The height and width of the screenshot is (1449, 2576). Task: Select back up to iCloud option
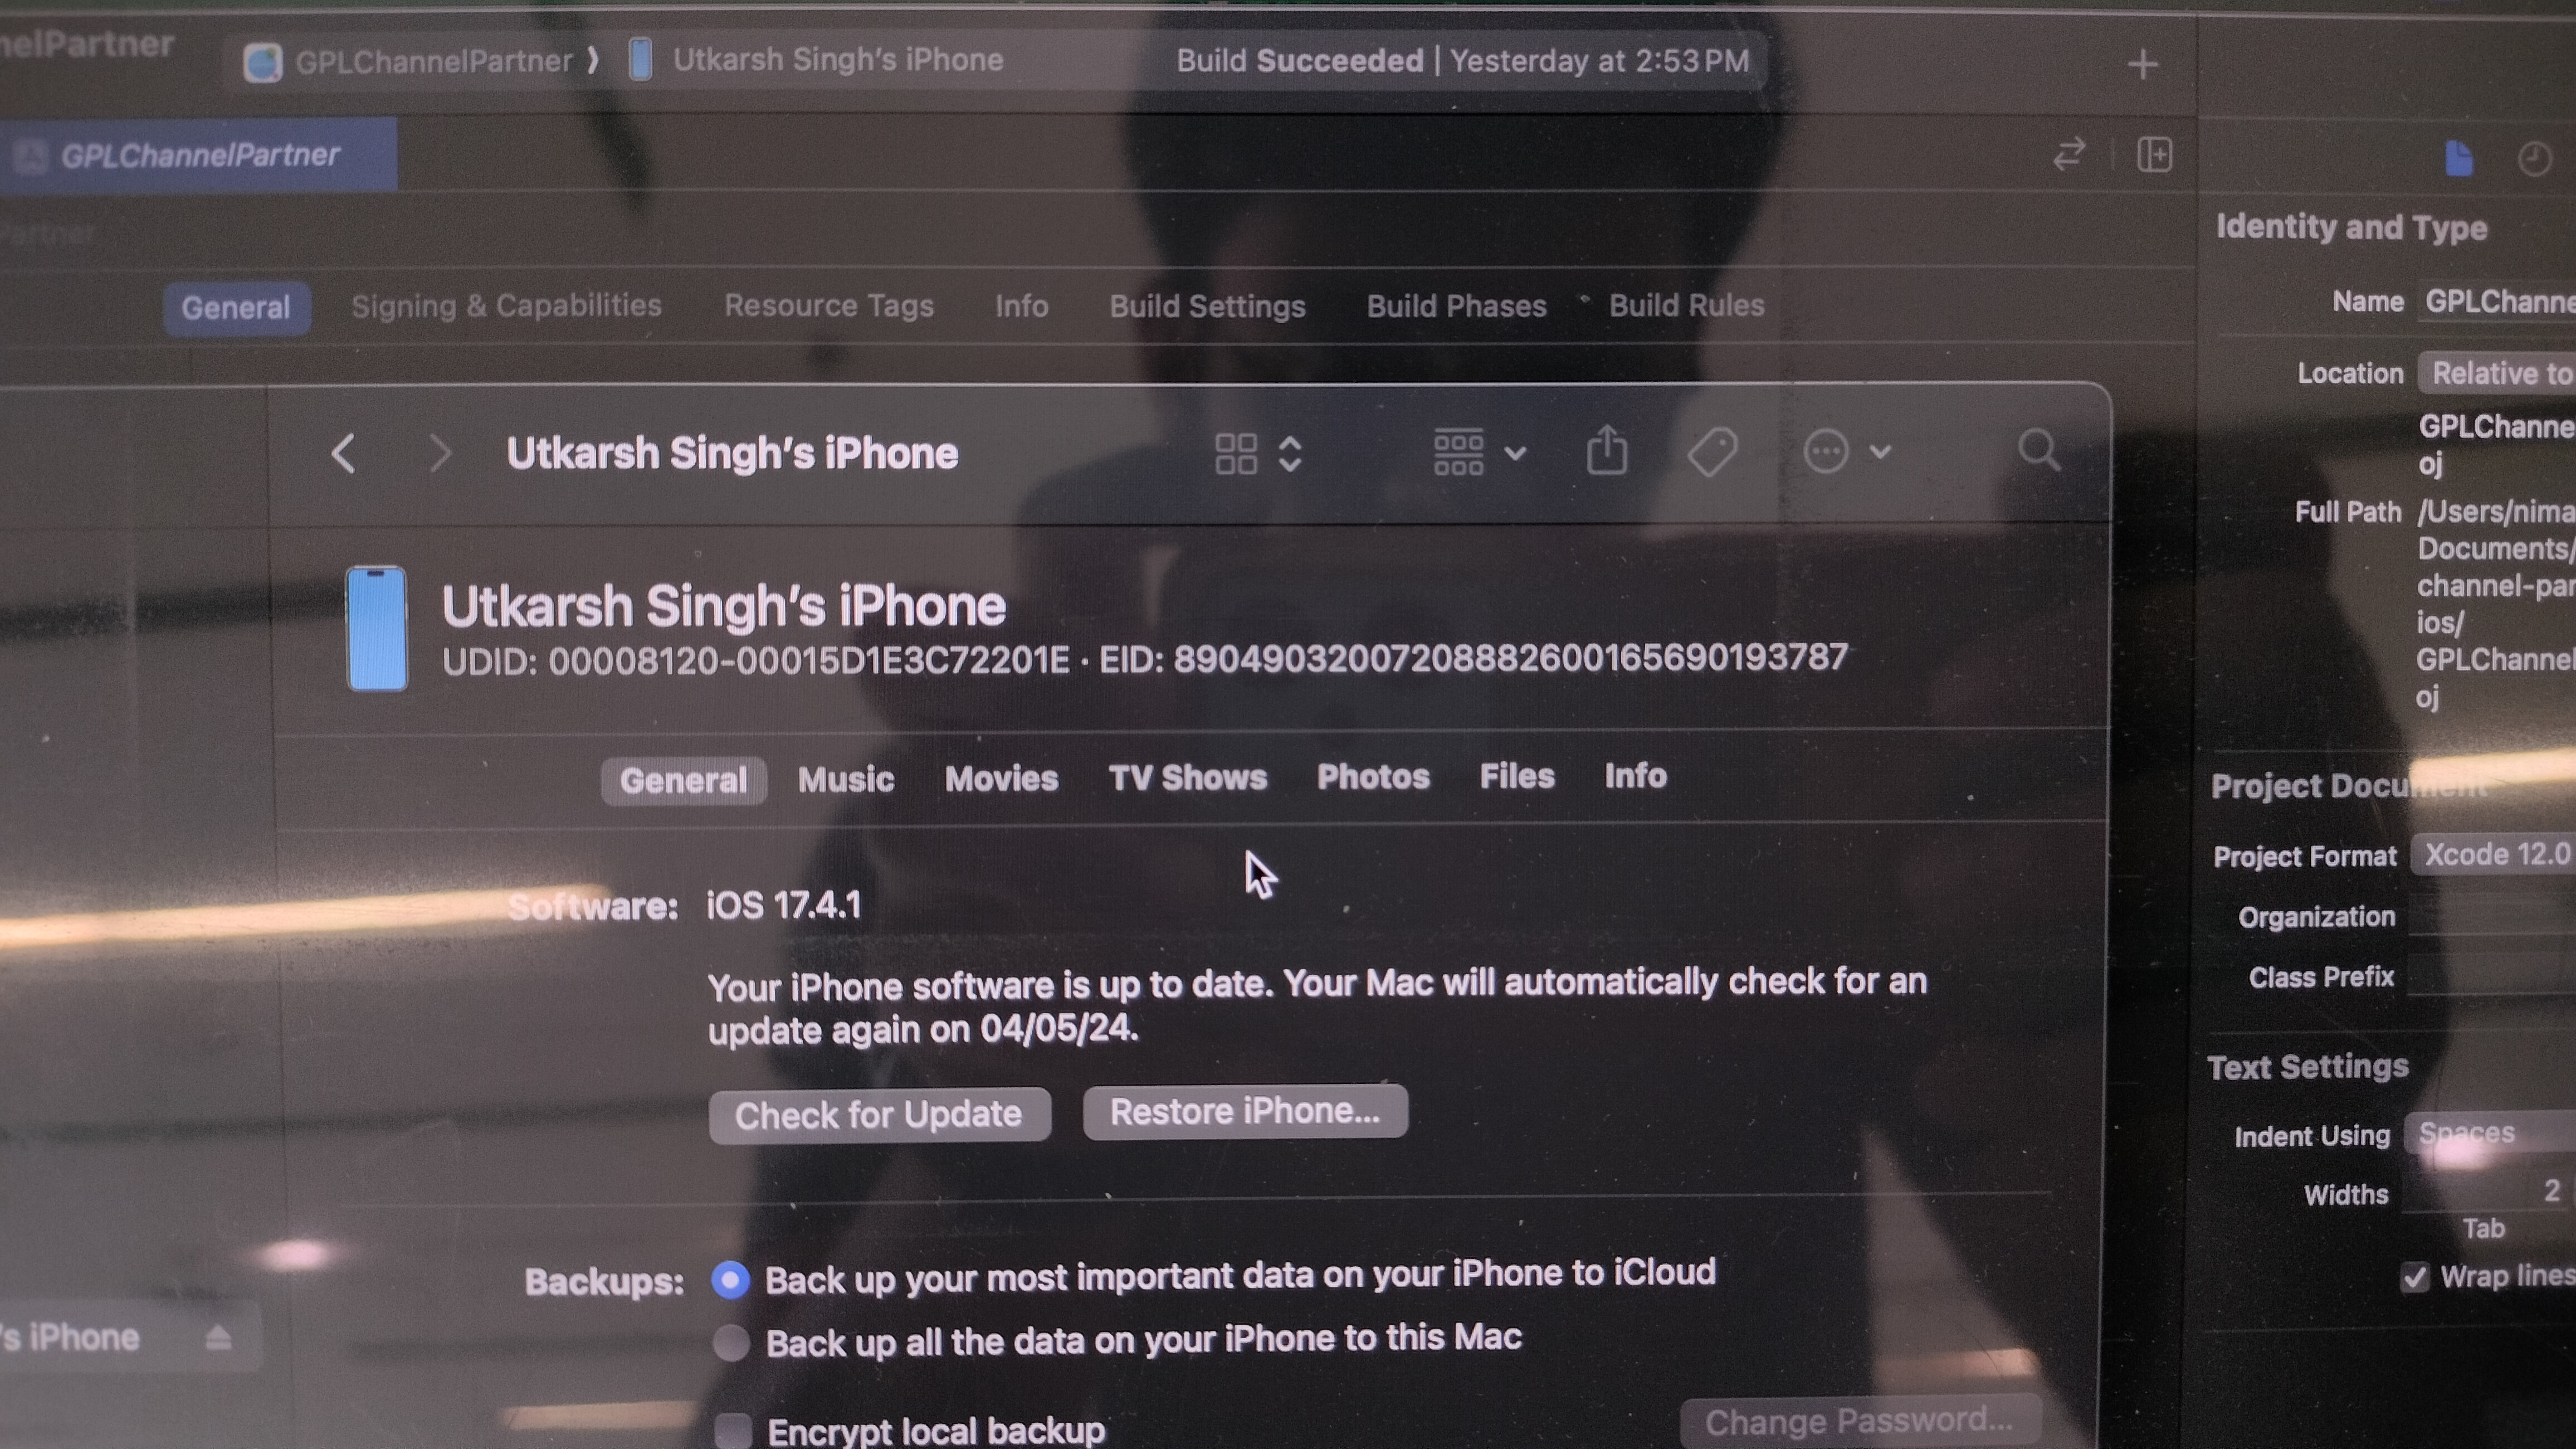pyautogui.click(x=731, y=1280)
